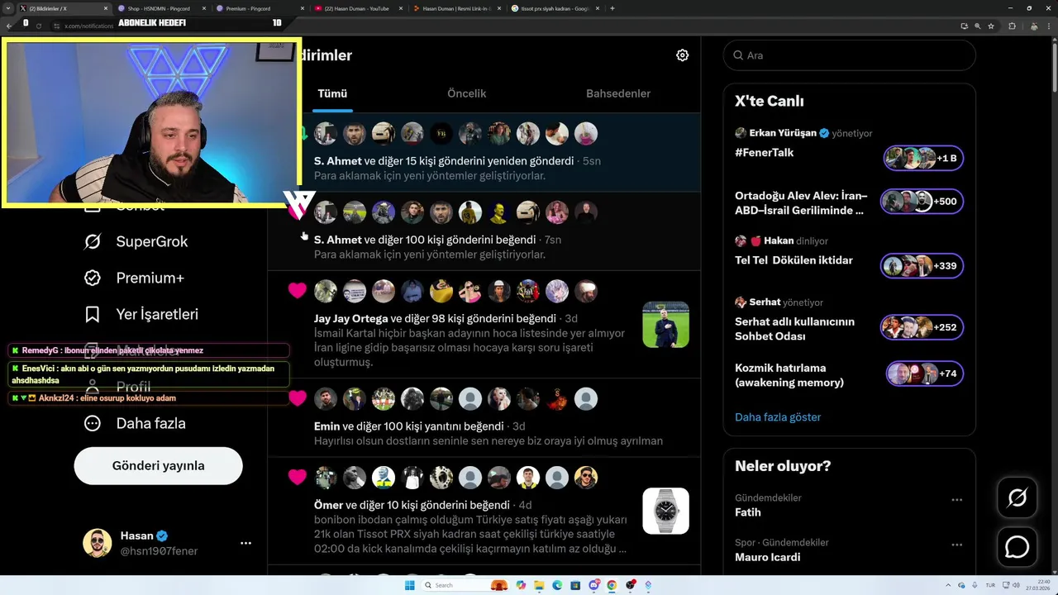Click +1 B listeners pill on #FenerTalk
Viewport: 1058px width, 595px height.
click(923, 158)
